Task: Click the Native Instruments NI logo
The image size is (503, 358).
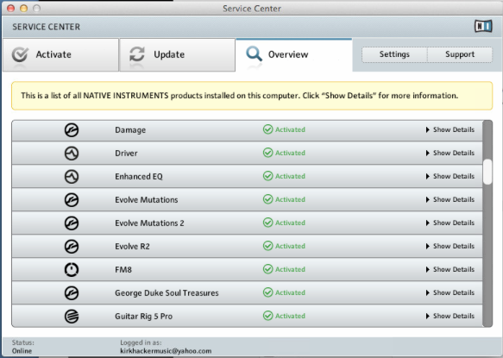Action: coord(483,26)
